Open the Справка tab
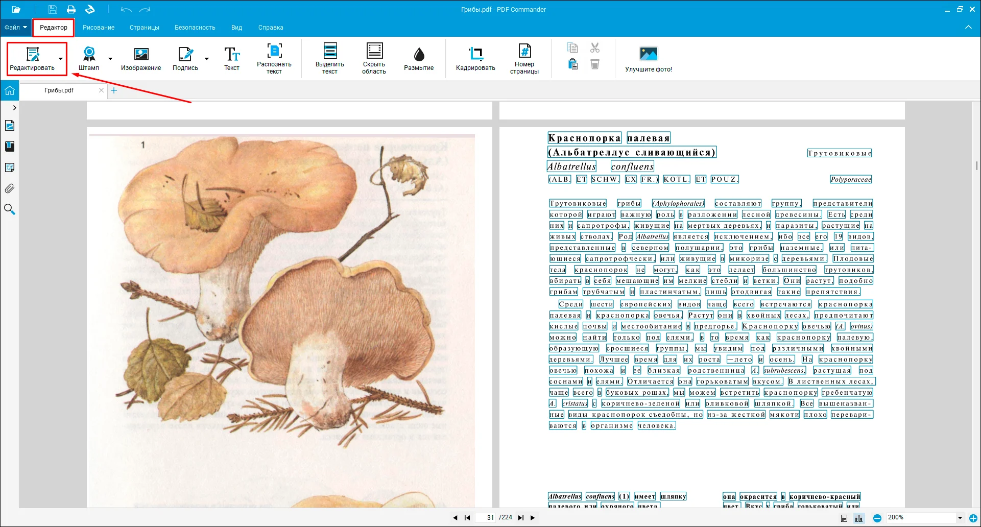This screenshot has width=981, height=527. pos(271,28)
